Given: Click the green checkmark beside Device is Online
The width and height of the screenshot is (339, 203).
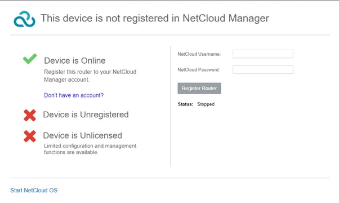Looking at the screenshot, I should pos(30,59).
